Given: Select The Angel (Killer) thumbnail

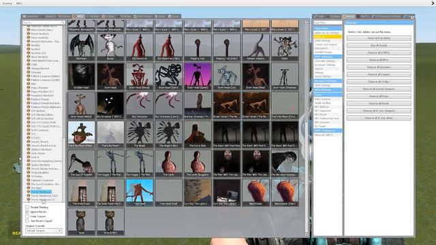Looking at the screenshot, I should (x=168, y=134).
